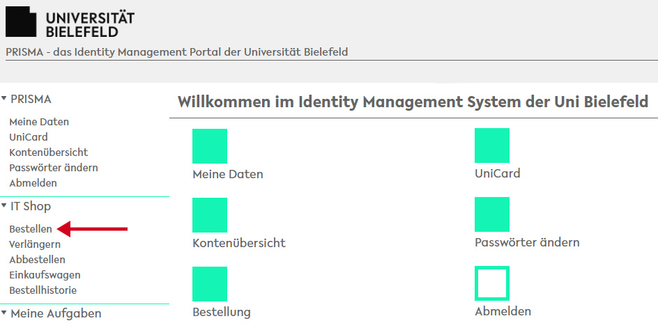Image resolution: width=658 pixels, height=330 pixels.
Task: Click the green tile above Passwörter ändern
Action: [x=491, y=214]
